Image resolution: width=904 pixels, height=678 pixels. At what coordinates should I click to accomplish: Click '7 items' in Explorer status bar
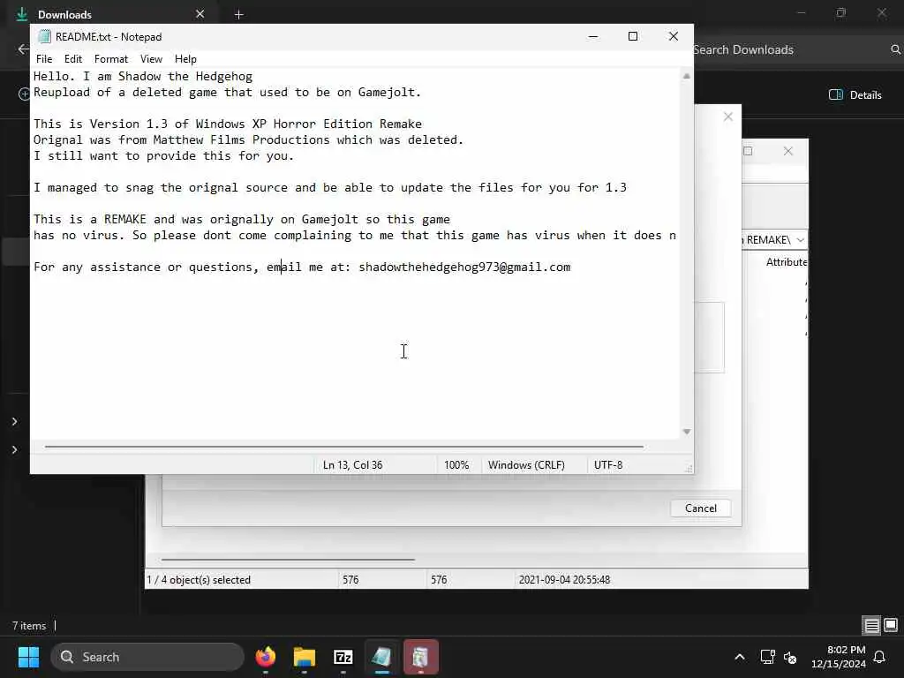[x=29, y=626]
